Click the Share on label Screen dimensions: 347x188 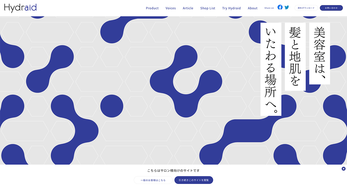(x=269, y=8)
